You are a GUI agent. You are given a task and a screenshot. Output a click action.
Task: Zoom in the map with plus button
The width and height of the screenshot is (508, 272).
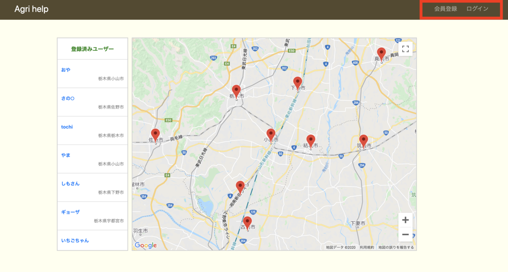[405, 220]
